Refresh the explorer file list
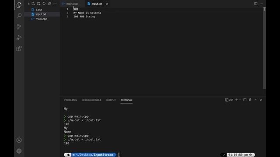 tap(44, 3)
